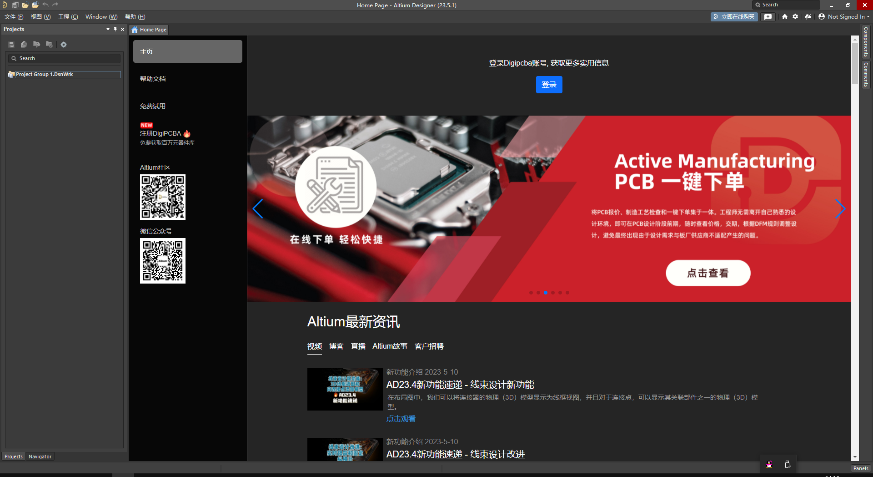
Task: Show the previous banner with the left arrow
Action: tap(258, 209)
